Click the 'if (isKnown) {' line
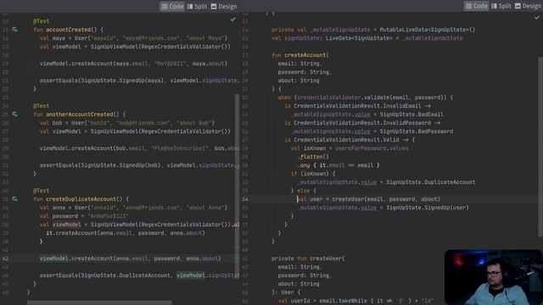The height and width of the screenshot is (305, 543). (x=313, y=174)
